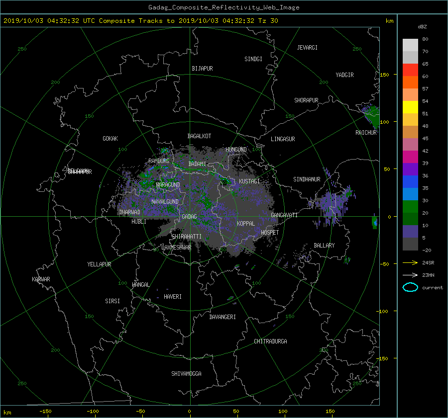Viewport: 448px width, 418px height.
Task: Click the KARWAR city label
Action: point(41,279)
